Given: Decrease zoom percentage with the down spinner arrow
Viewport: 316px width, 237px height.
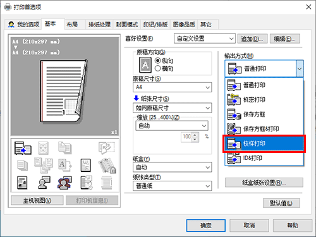Looking at the screenshot, I should [x=195, y=140].
